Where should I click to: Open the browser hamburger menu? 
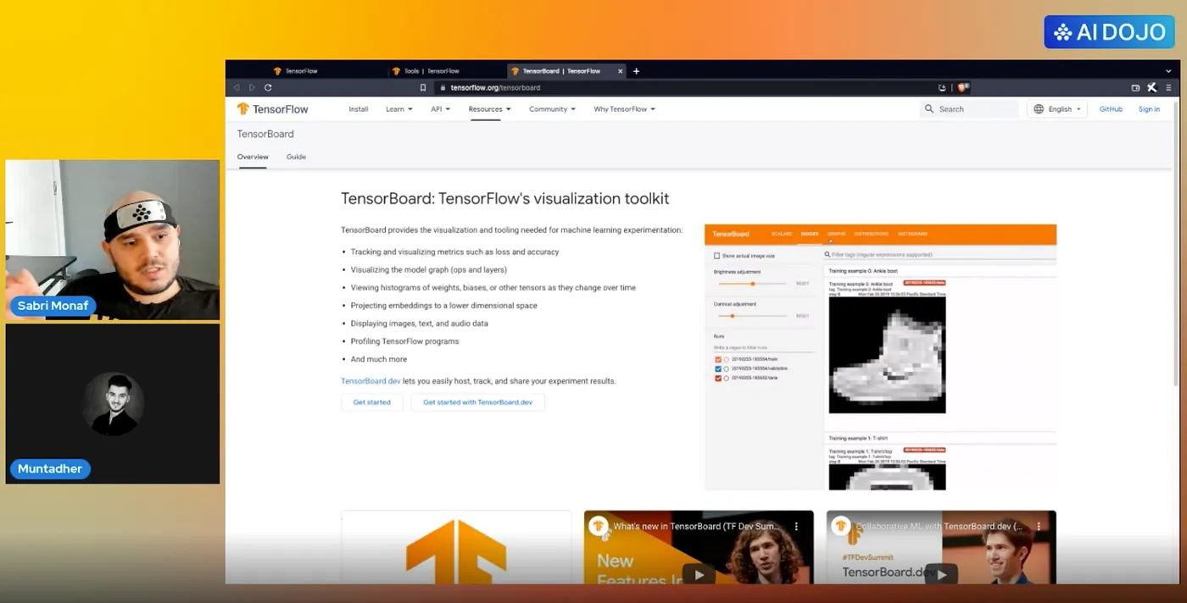(1168, 87)
